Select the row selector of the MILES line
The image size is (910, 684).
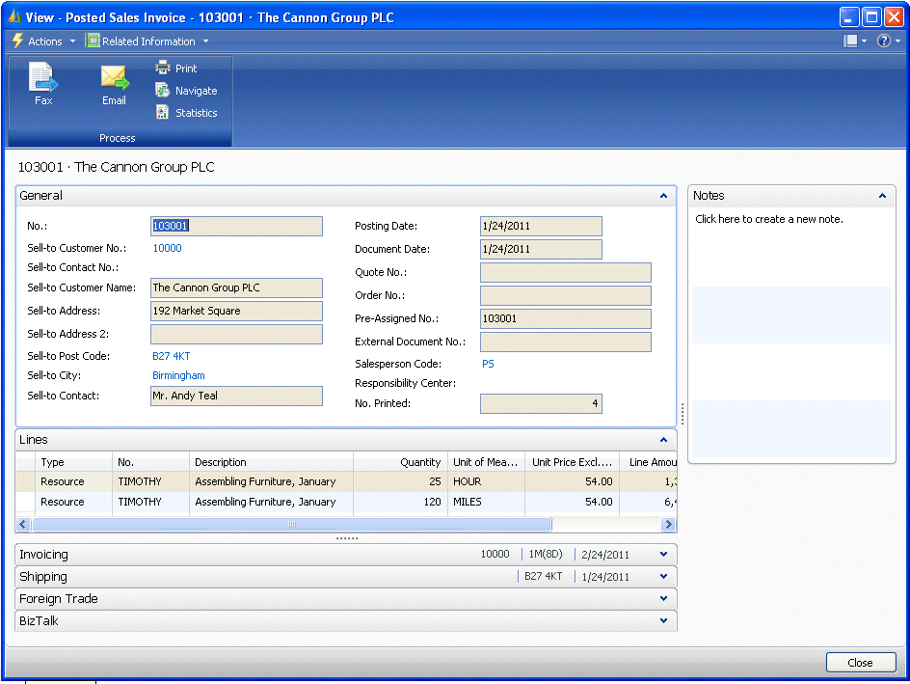pyautogui.click(x=25, y=502)
